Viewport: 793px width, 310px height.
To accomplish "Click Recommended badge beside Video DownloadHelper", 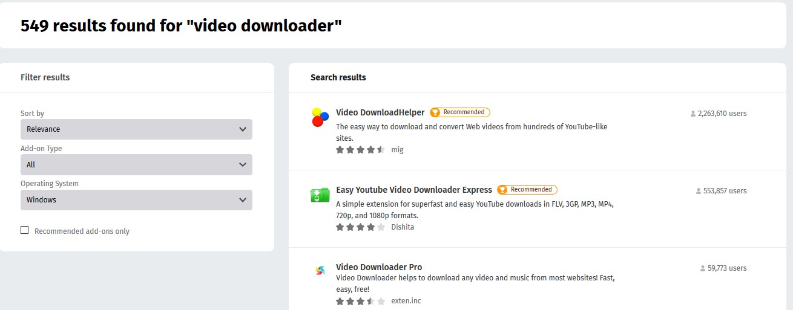I will click(460, 112).
